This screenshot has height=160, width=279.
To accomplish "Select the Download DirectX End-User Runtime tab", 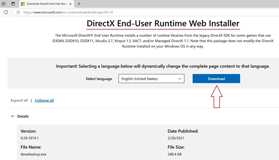I will 47,4.
